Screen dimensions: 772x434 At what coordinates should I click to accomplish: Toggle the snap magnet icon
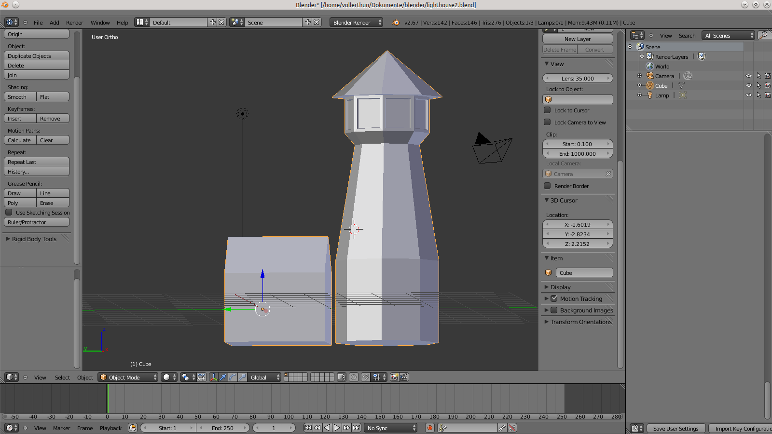[x=365, y=377]
